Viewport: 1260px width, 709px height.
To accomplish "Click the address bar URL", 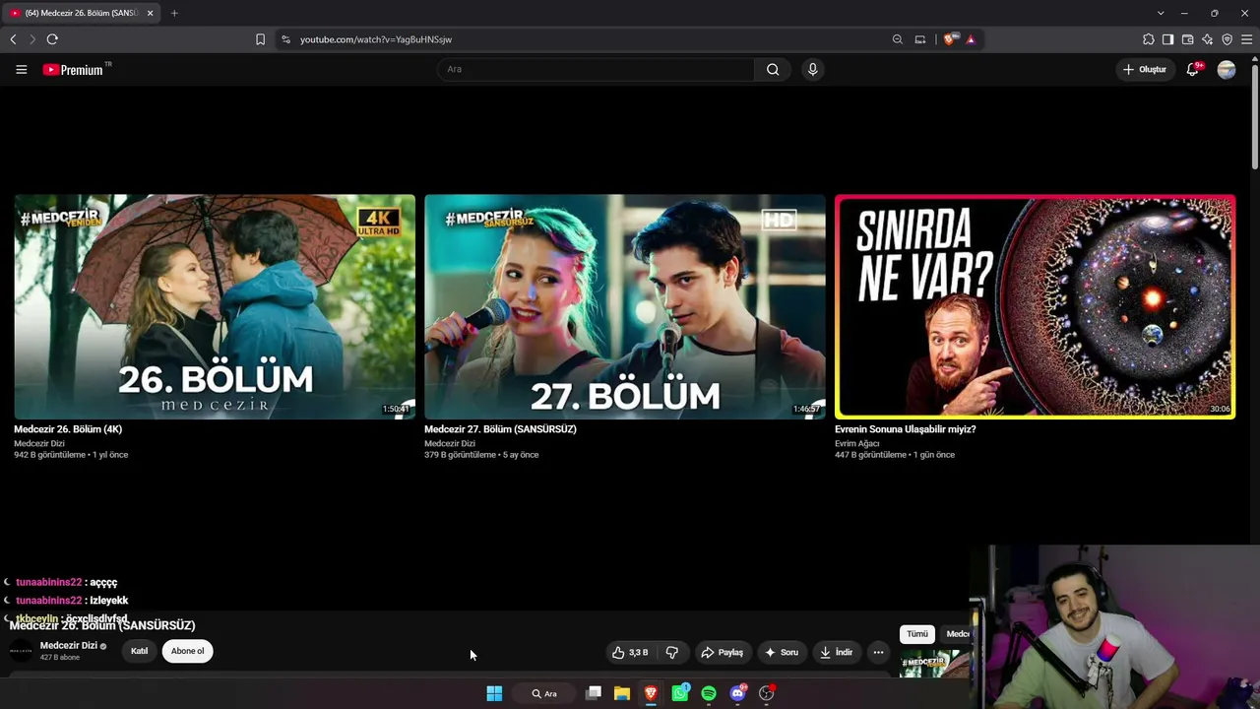I will 376,39.
